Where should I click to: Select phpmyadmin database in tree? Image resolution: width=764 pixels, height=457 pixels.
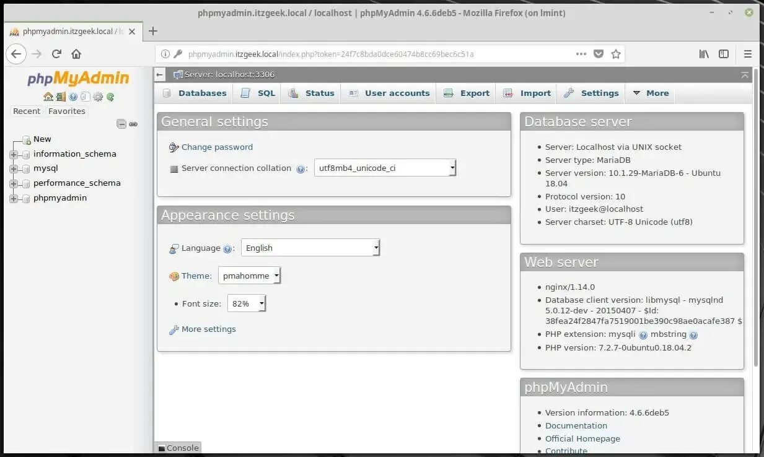[60, 198]
